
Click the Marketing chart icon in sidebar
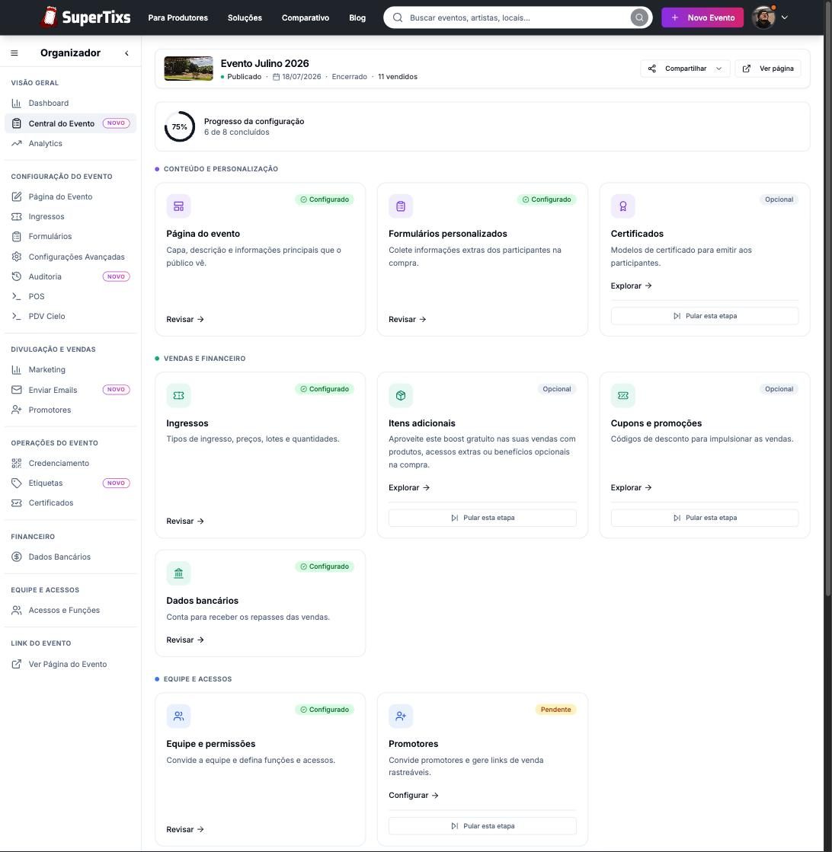click(17, 369)
